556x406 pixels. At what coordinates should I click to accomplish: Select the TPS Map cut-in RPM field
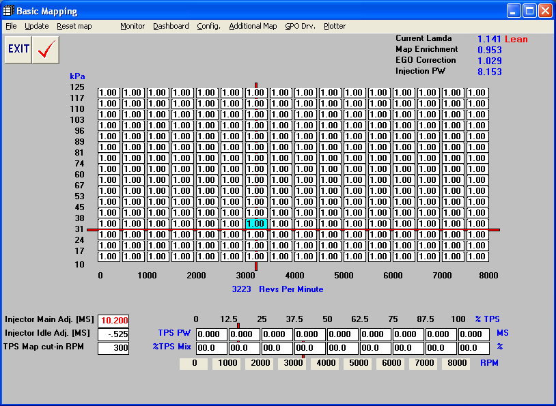(x=113, y=348)
